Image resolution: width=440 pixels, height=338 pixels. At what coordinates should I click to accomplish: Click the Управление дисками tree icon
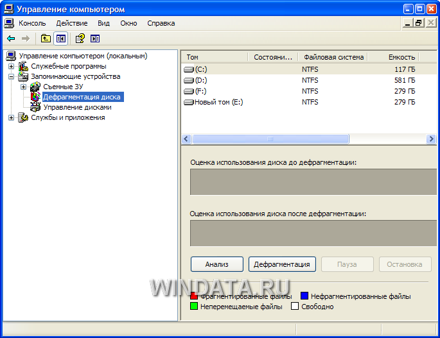[x=35, y=107]
